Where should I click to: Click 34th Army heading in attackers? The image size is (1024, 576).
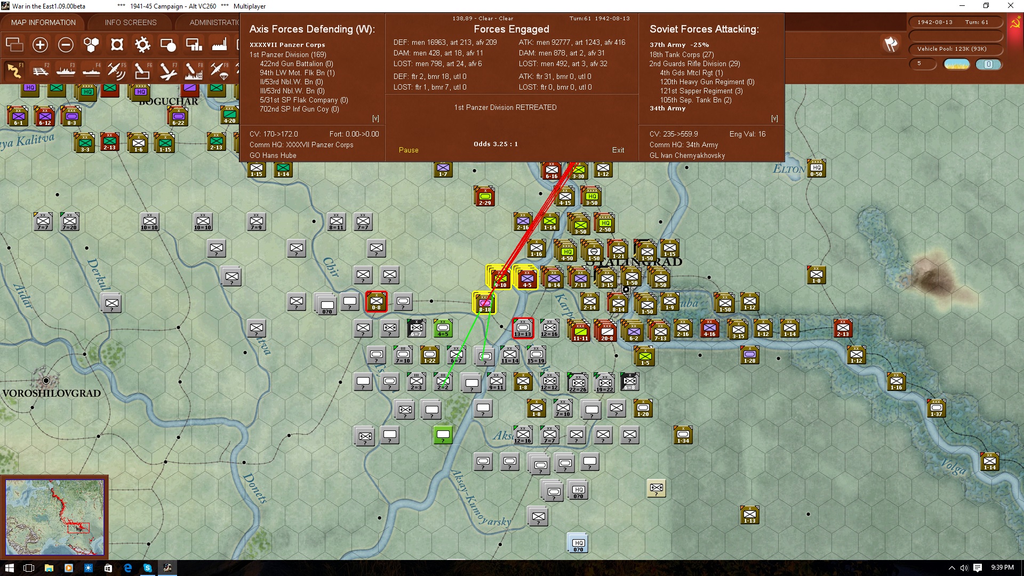click(x=667, y=108)
